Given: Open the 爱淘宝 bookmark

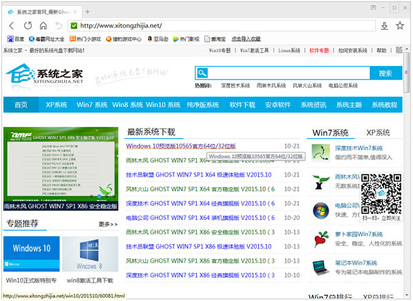Looking at the screenshot, I should point(215,39).
